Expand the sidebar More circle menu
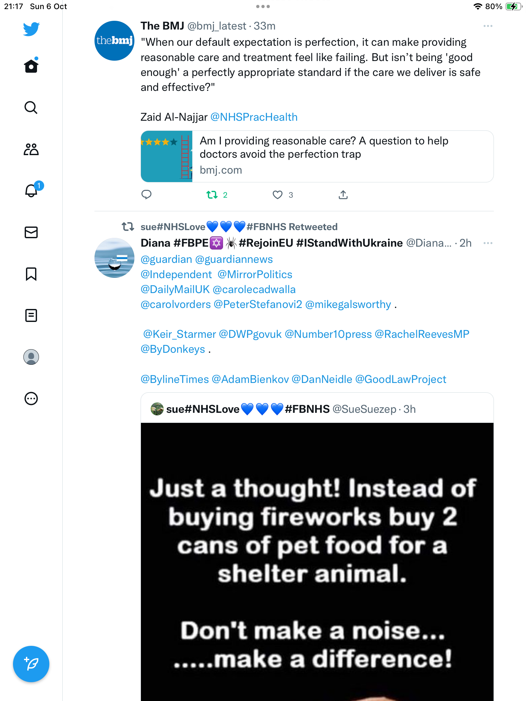Viewport: 526px width, 701px height. click(31, 398)
